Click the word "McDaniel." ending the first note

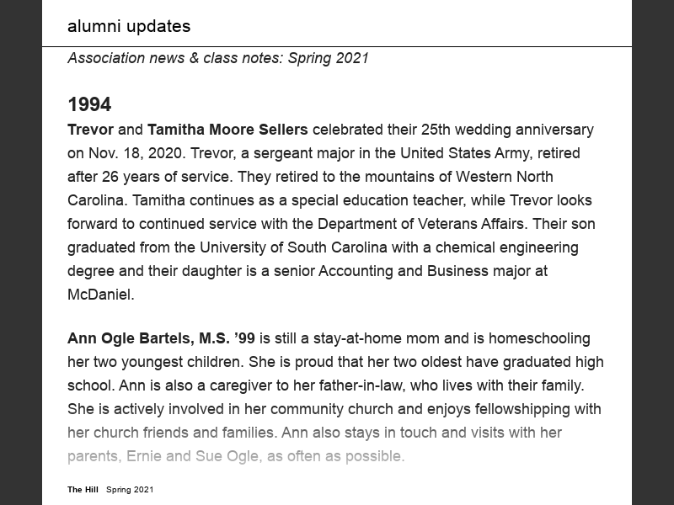coord(101,295)
